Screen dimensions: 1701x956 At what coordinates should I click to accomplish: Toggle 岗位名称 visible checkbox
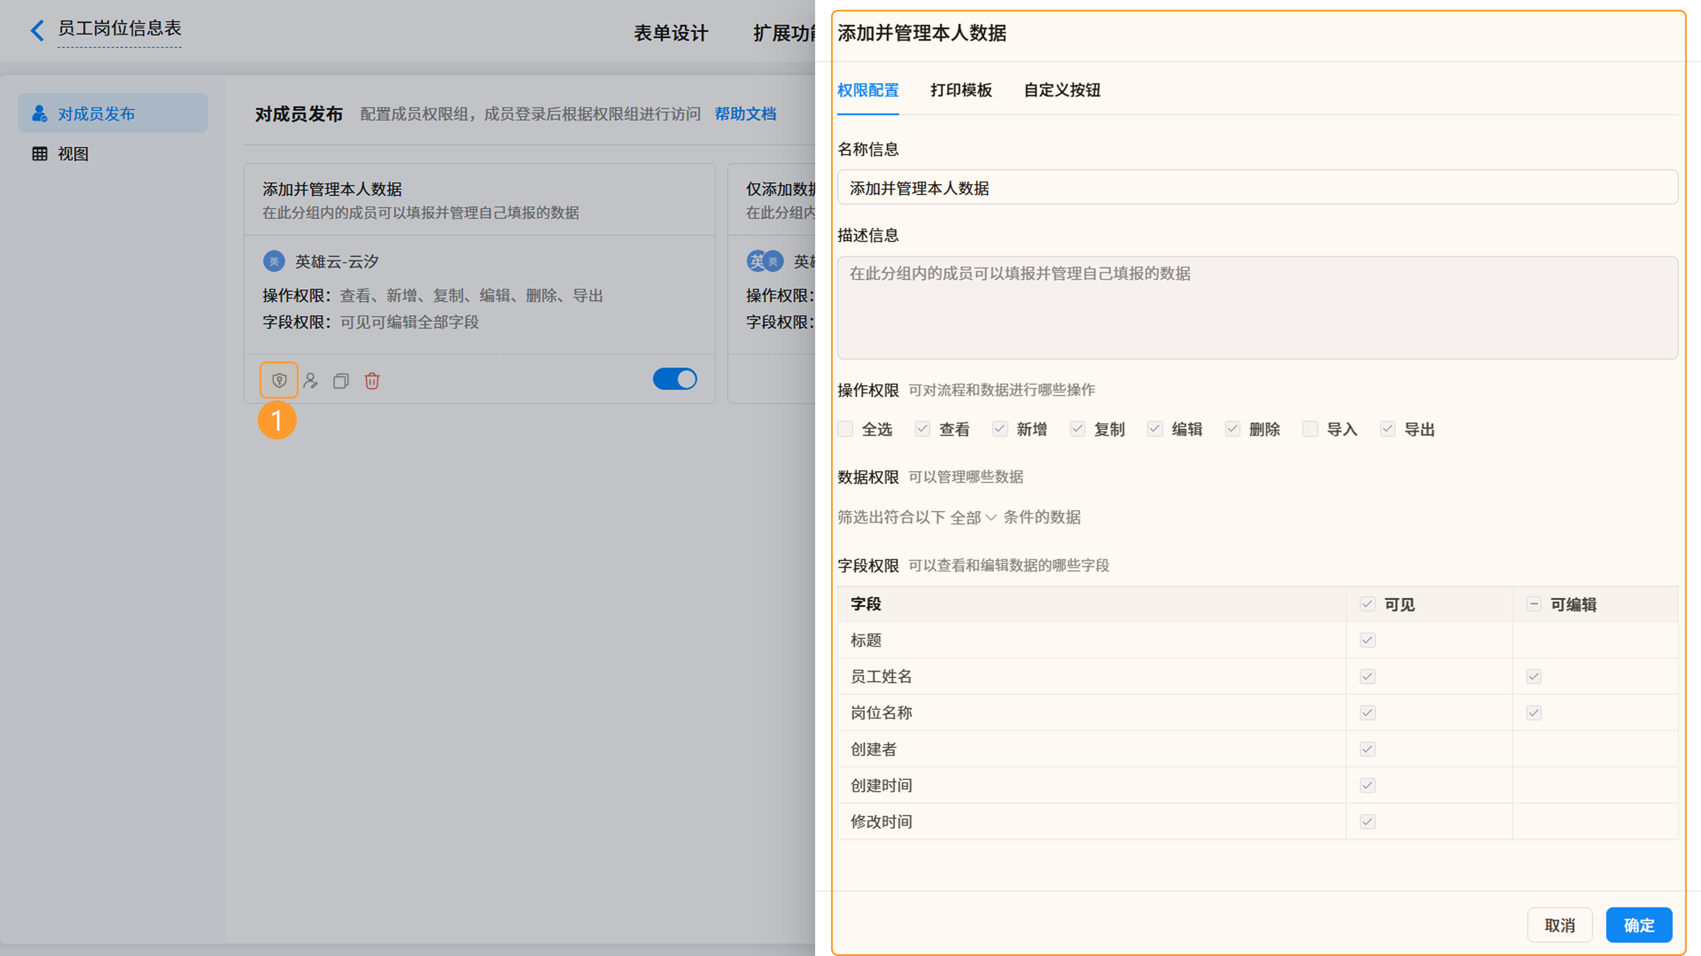[x=1367, y=713]
